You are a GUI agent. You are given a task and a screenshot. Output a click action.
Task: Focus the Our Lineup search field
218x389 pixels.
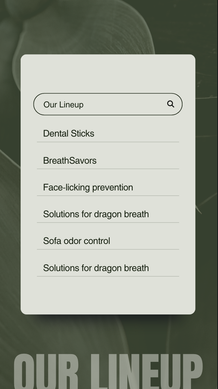pyautogui.click(x=102, y=104)
